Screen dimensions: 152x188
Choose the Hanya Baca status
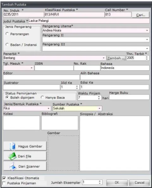pyautogui.click(x=42, y=97)
